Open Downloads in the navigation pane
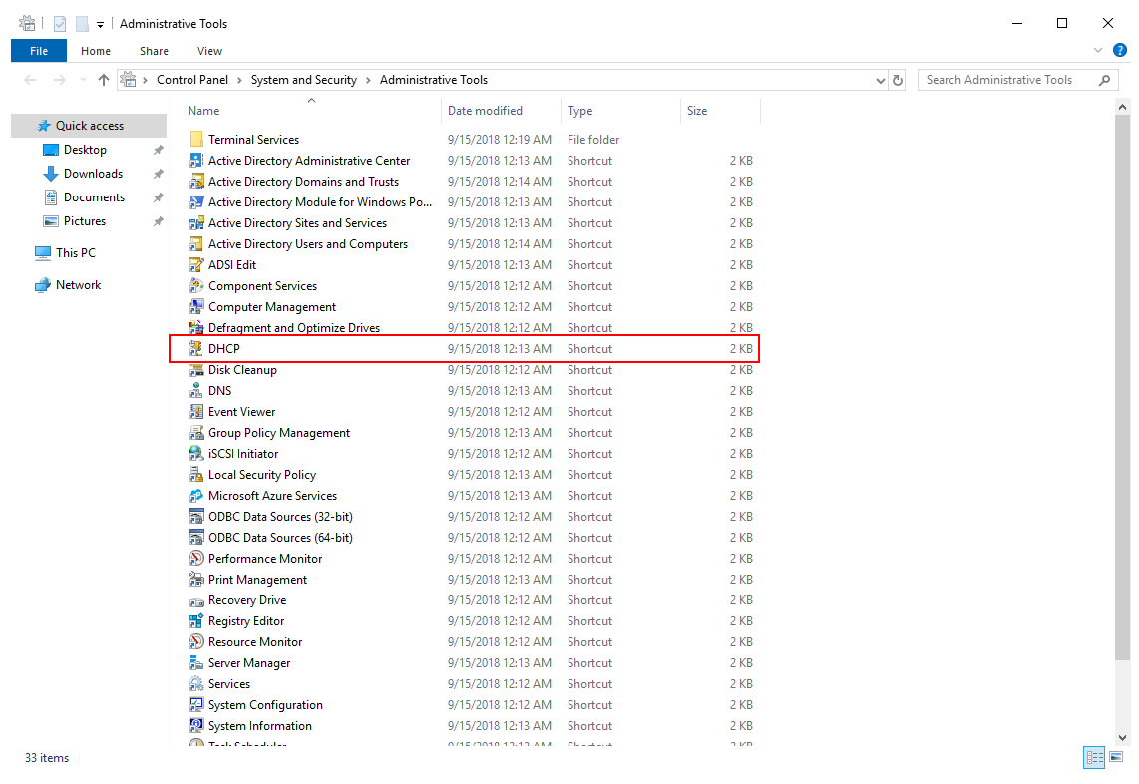The height and width of the screenshot is (784, 1139). pos(93,174)
